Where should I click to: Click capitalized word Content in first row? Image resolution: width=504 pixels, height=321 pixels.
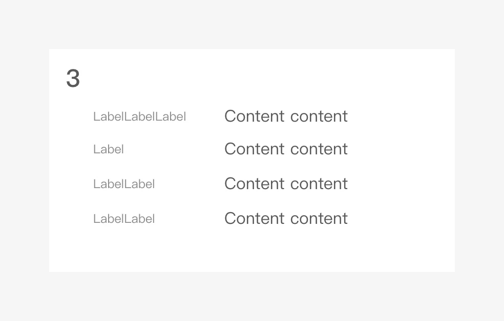[x=254, y=116]
